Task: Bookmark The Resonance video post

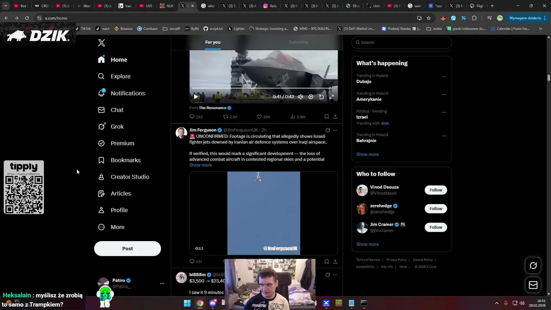Action: (x=327, y=117)
